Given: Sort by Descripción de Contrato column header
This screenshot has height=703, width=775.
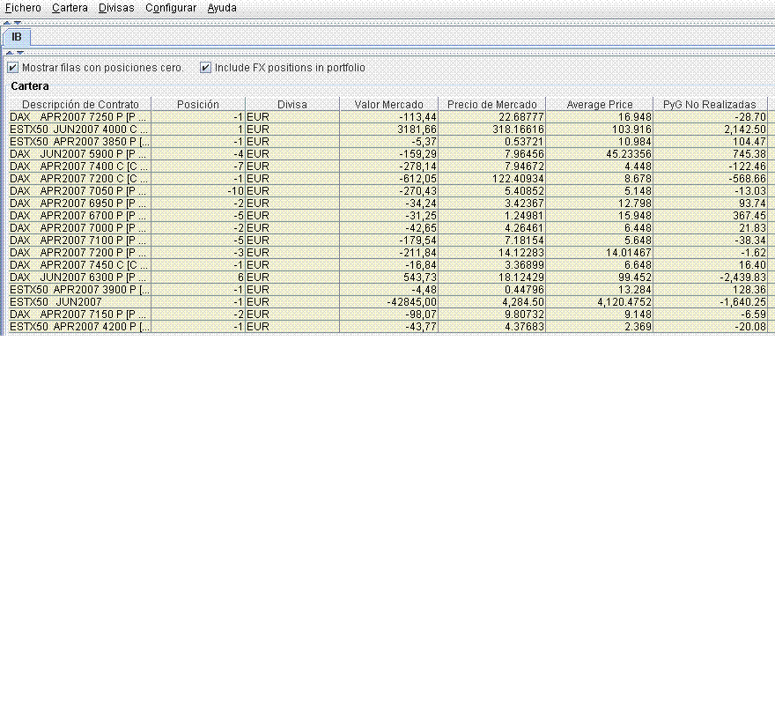Looking at the screenshot, I should coord(80,104).
